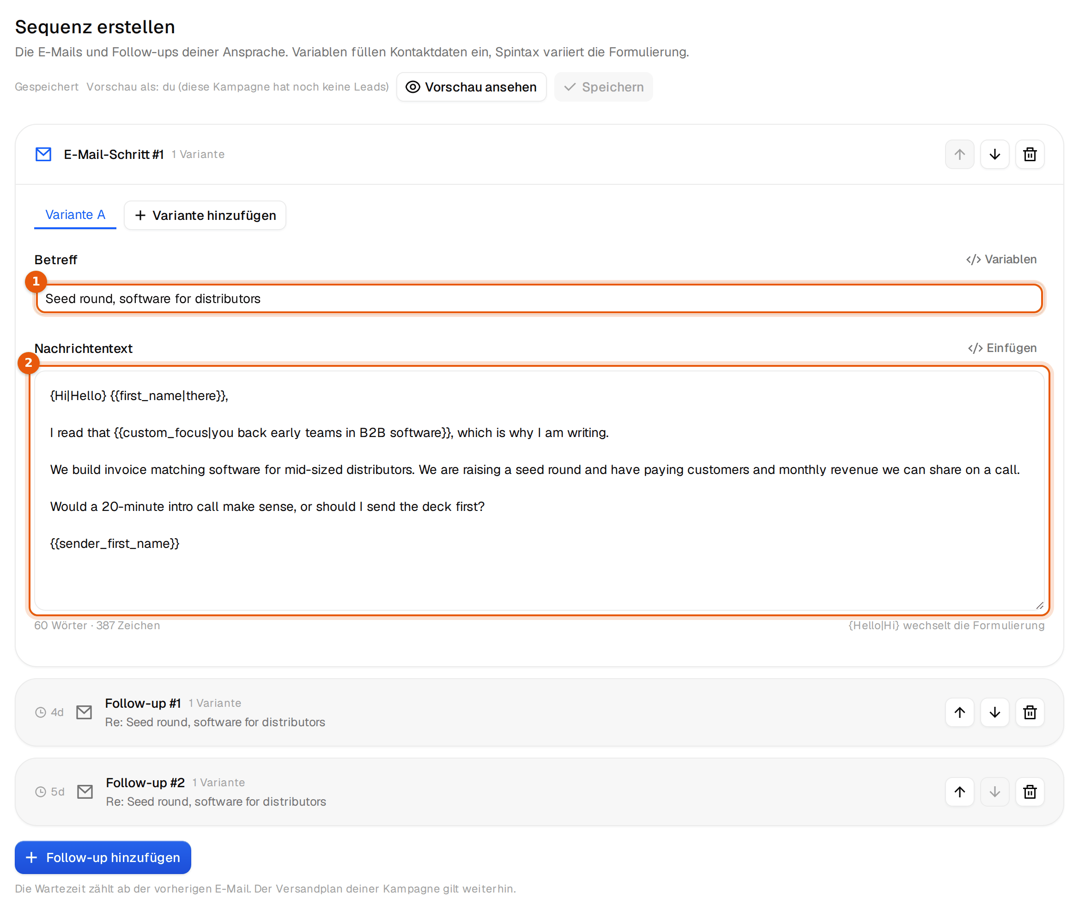The image size is (1079, 911).
Task: Click the '60 Wörter · 387 Zeichen' counter
Action: click(97, 626)
